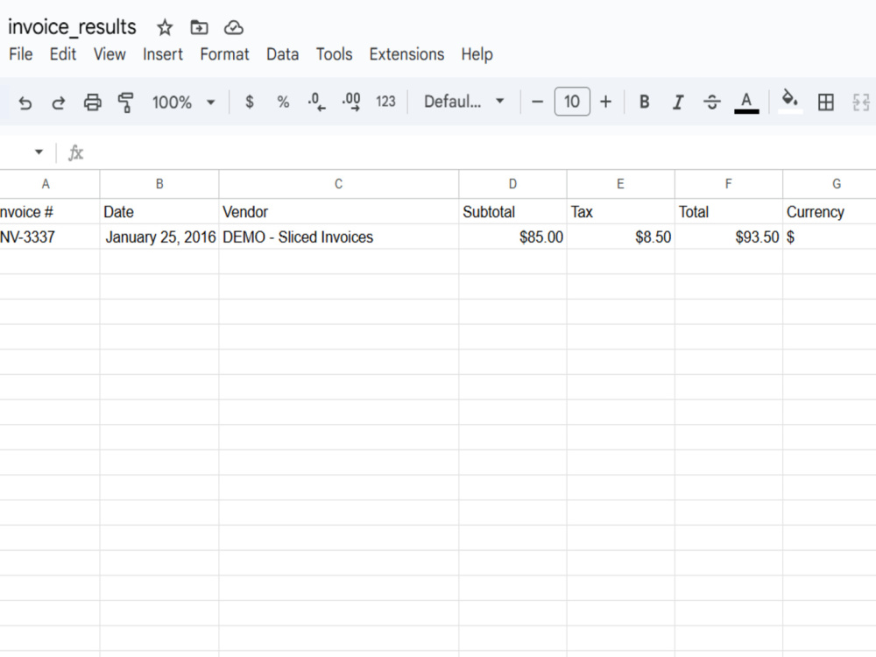Click the merge cells icon
Viewport: 876px width, 657px height.
point(861,102)
